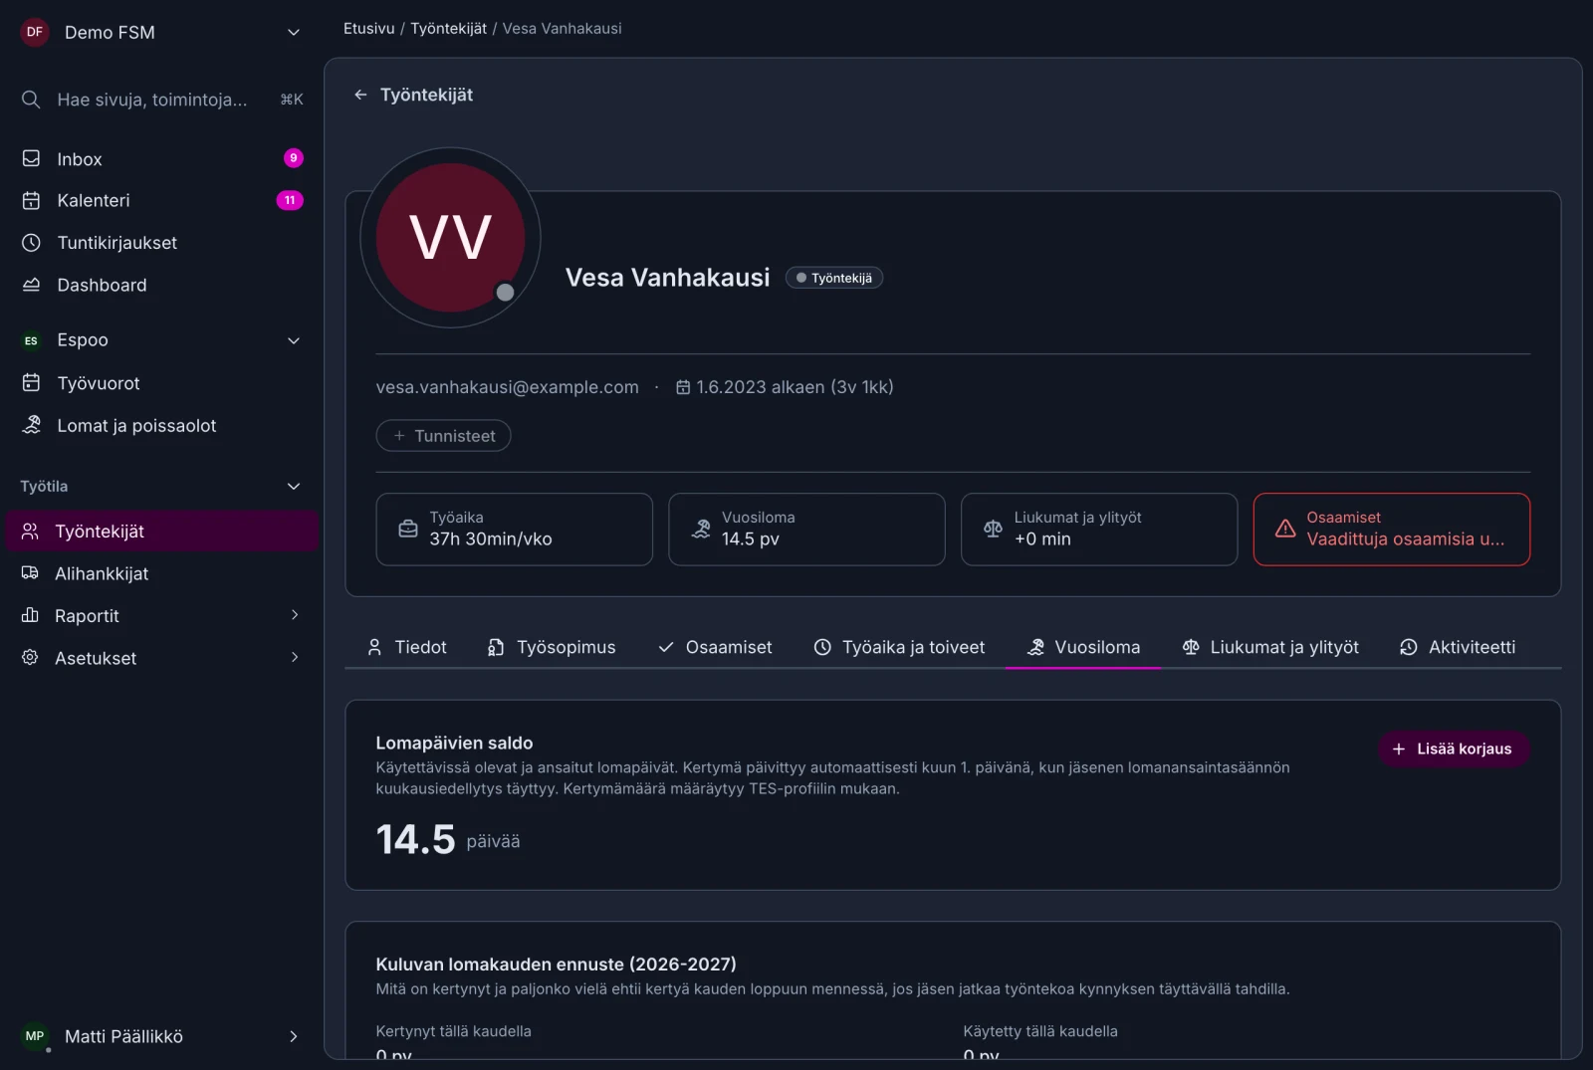This screenshot has height=1070, width=1593.
Task: Click the Inbox tray icon
Action: click(x=31, y=159)
